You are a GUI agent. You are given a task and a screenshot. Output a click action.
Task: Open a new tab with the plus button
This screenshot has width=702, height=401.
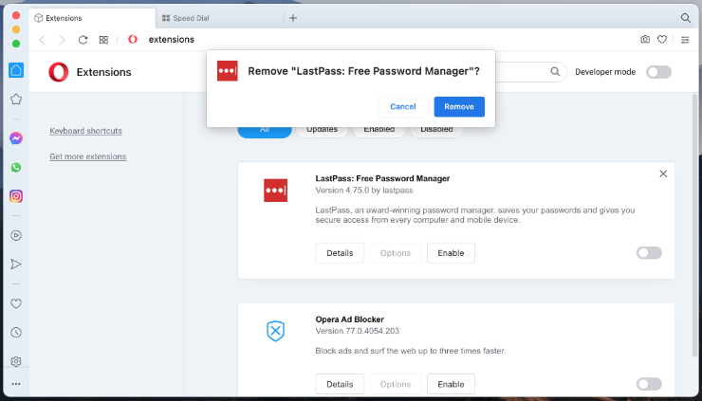(x=293, y=18)
